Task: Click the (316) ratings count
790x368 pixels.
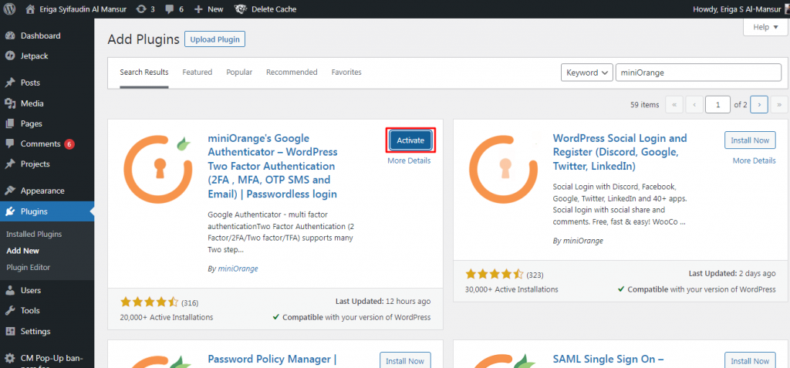Action: pyautogui.click(x=190, y=303)
